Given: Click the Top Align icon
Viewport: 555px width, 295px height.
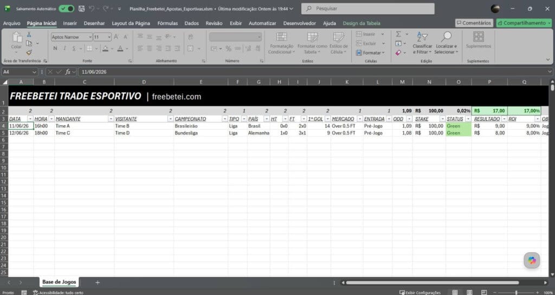Looking at the screenshot, I should pyautogui.click(x=140, y=37).
